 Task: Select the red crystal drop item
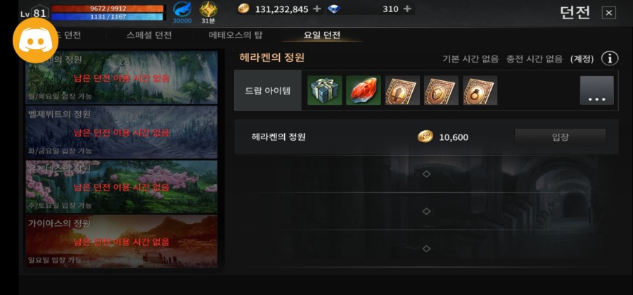click(x=364, y=90)
